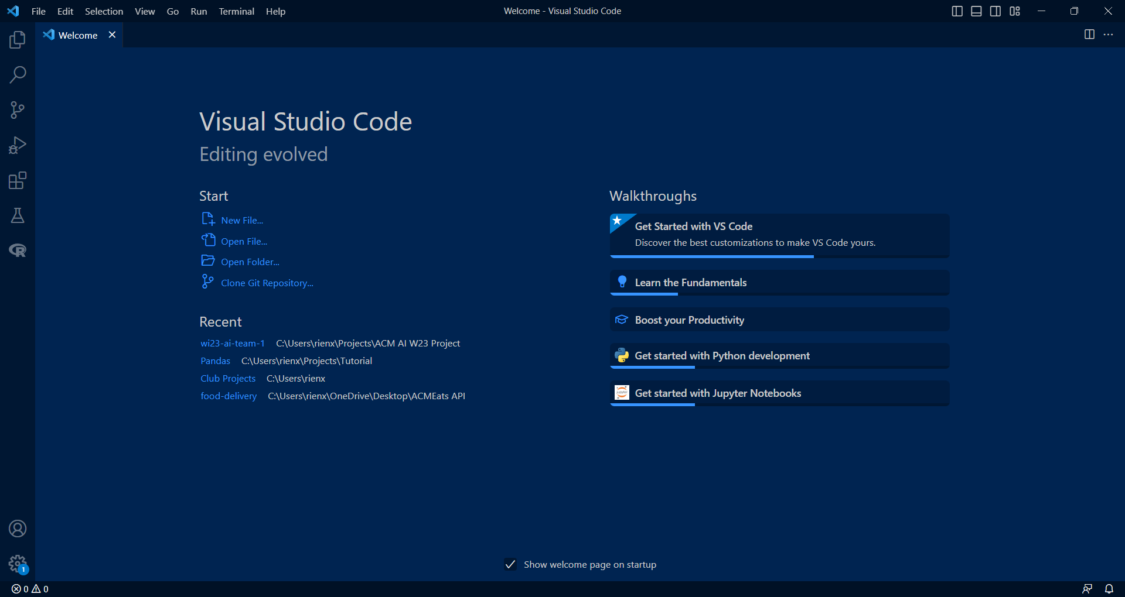
Task: Open recent Club Projects folder
Action: (228, 379)
